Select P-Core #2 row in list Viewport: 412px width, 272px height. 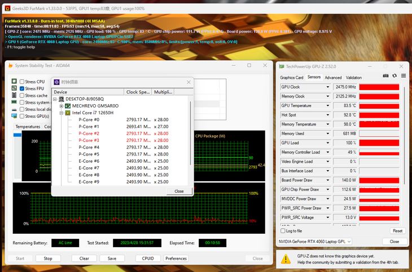[x=124, y=133]
